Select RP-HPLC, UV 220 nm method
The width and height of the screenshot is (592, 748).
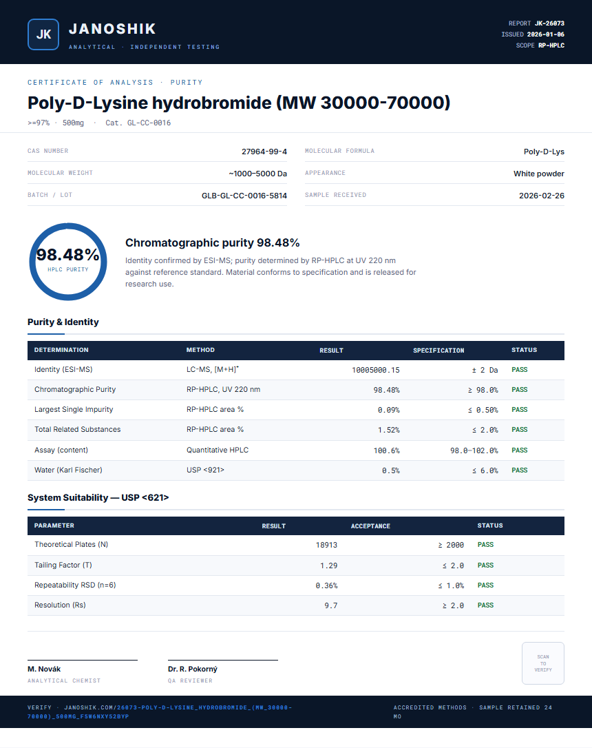[224, 390]
